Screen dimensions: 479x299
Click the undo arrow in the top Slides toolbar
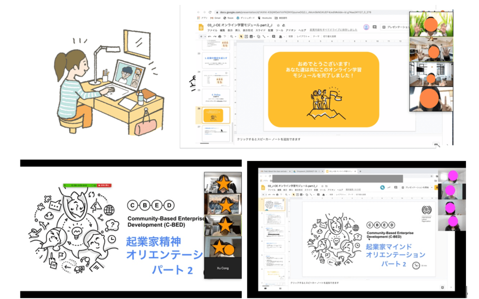pos(210,36)
